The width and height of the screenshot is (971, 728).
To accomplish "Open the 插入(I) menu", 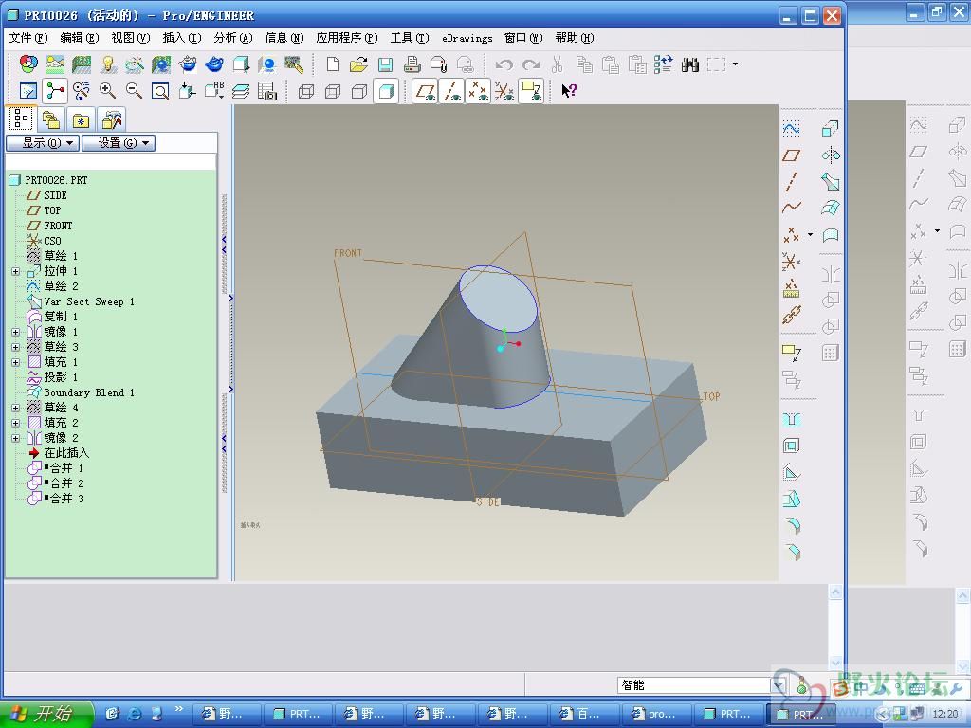I will [x=182, y=38].
